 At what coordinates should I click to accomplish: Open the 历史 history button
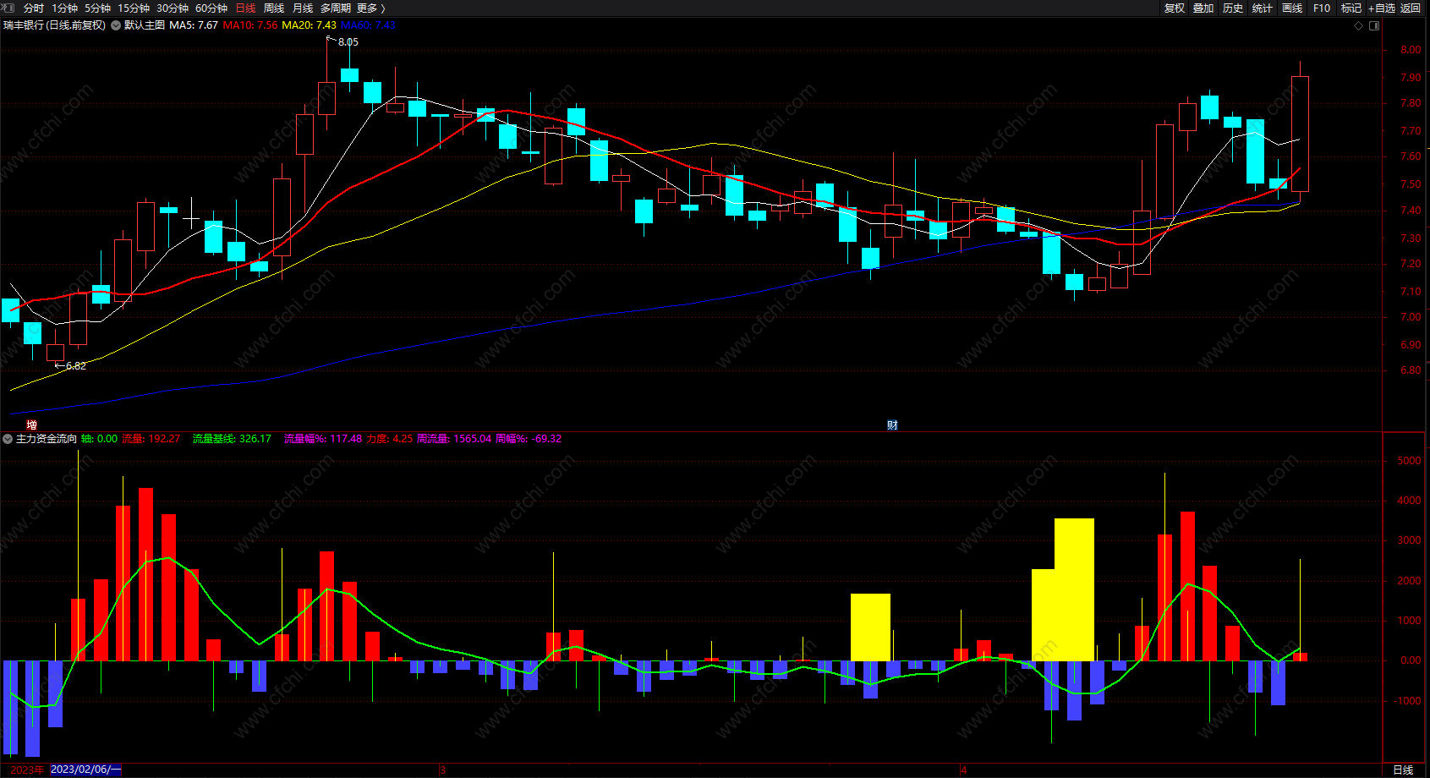pyautogui.click(x=1233, y=8)
